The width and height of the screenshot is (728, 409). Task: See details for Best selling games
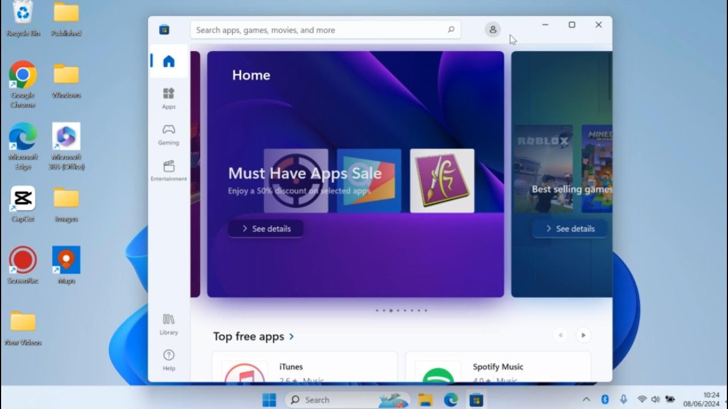[569, 228]
